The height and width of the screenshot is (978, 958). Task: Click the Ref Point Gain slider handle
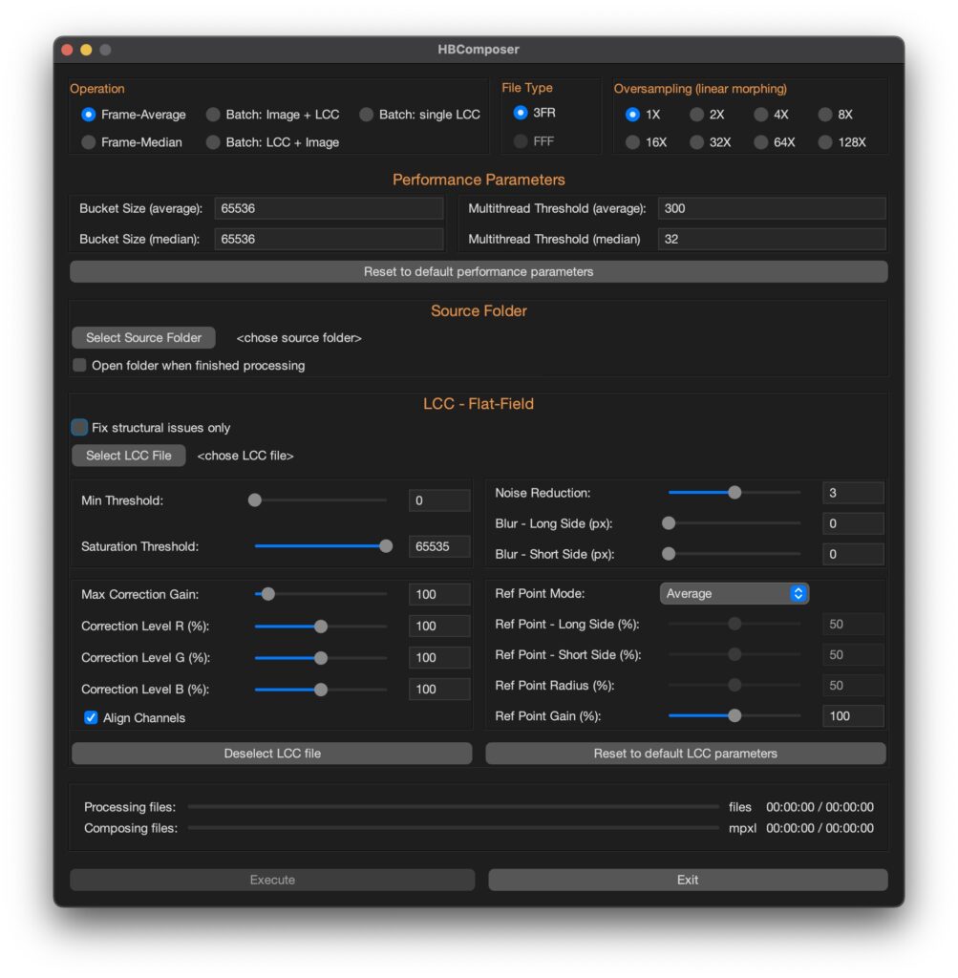(x=734, y=716)
